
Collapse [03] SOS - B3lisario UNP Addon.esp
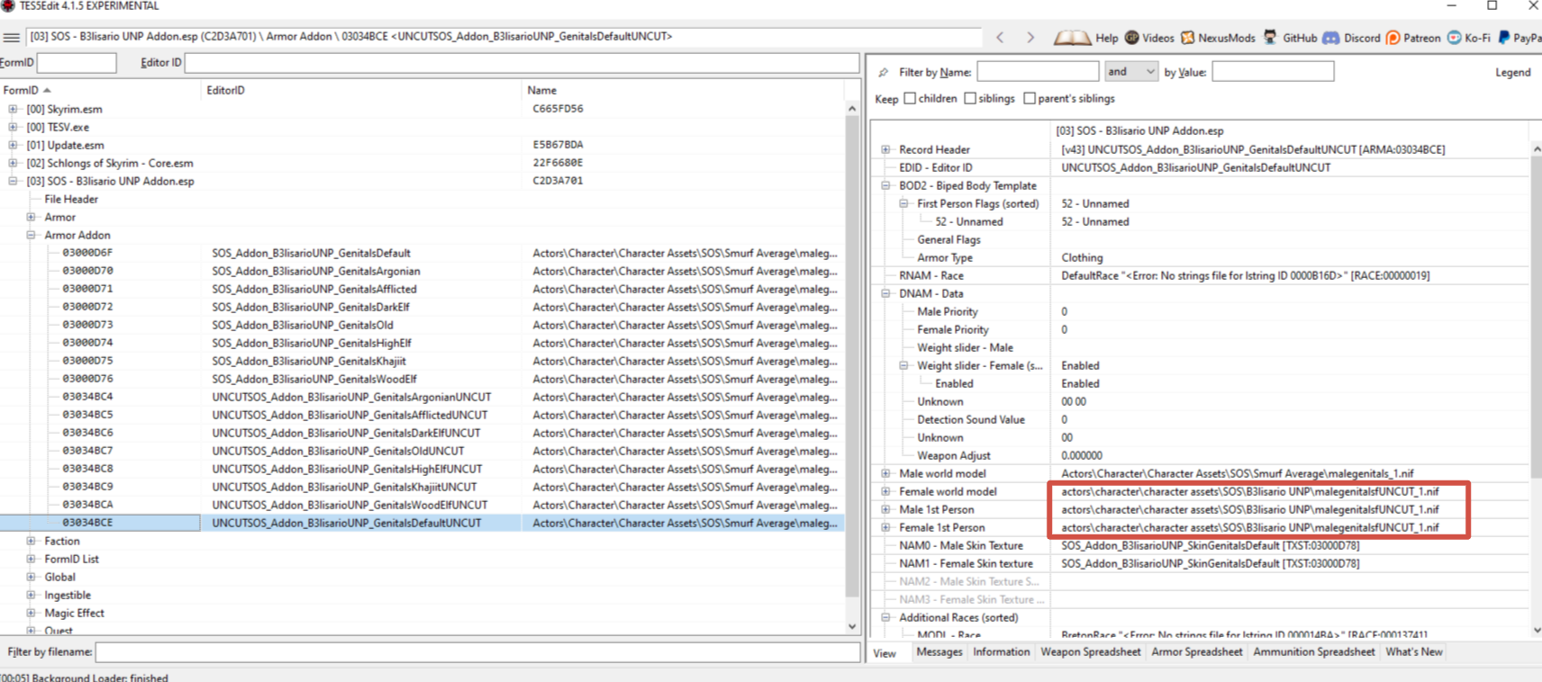tap(13, 181)
